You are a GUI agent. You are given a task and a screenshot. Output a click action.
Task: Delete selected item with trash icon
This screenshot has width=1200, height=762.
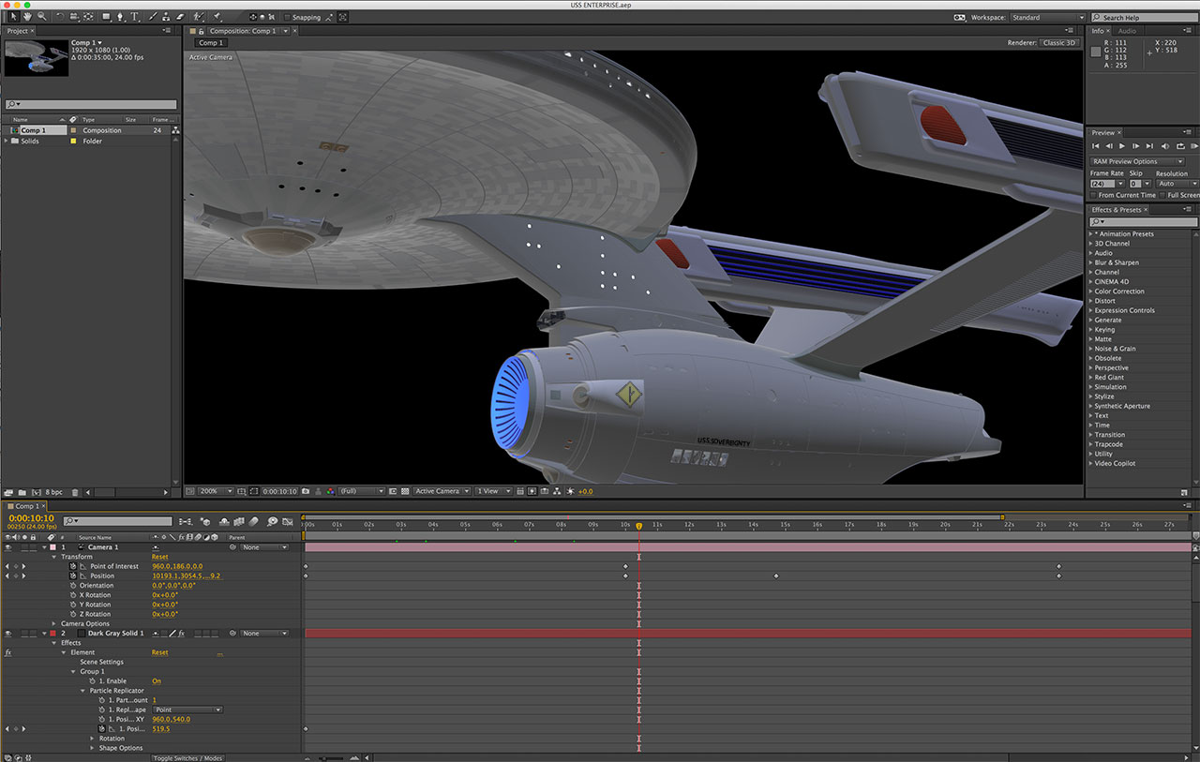pos(75,492)
